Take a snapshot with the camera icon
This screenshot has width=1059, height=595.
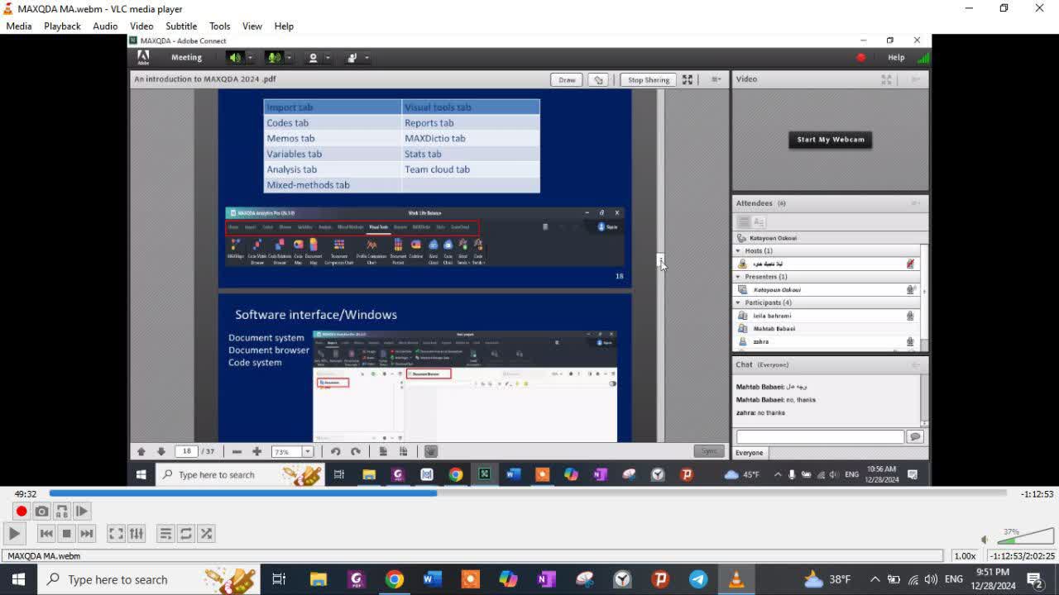[x=41, y=512]
